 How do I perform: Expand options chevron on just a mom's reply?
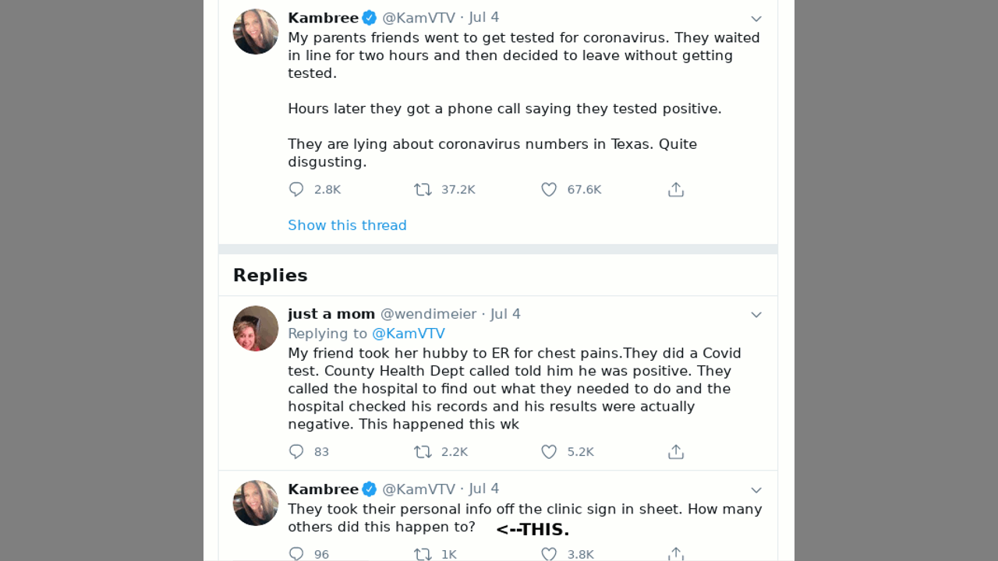pyautogui.click(x=756, y=315)
